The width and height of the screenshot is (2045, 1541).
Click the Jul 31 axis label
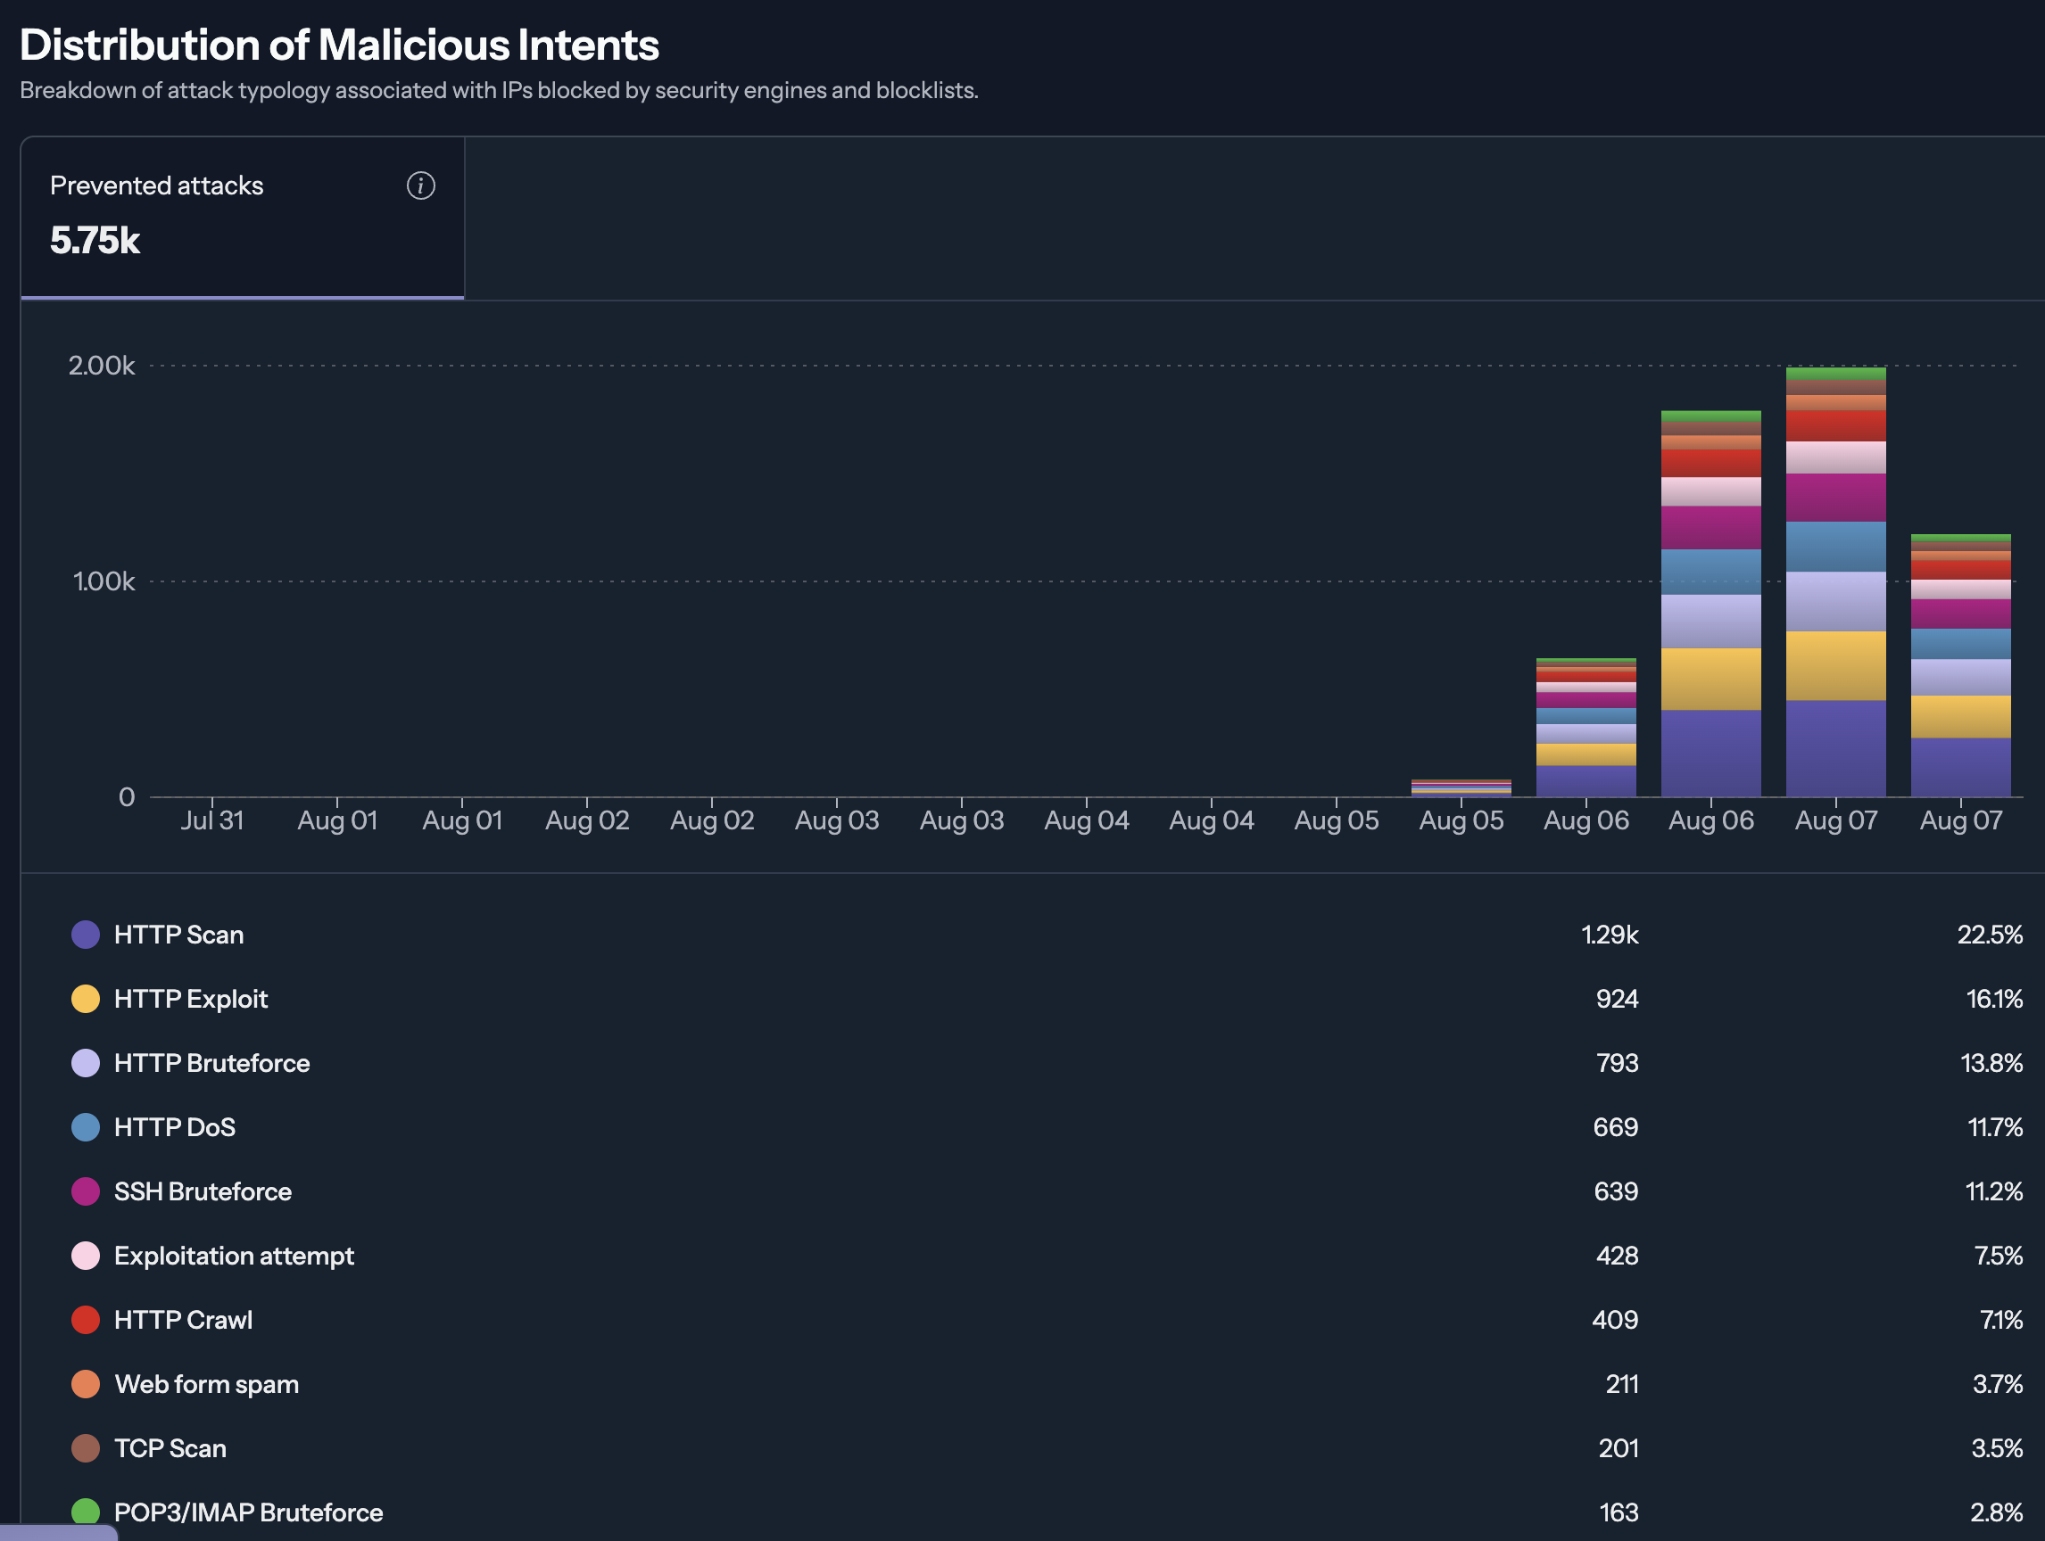point(211,820)
